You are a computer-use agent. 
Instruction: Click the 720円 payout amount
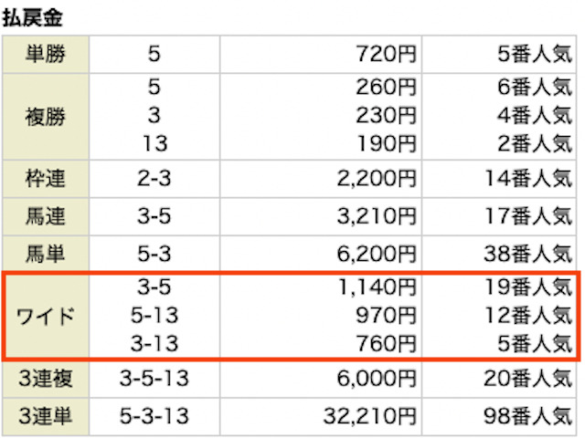coord(385,56)
